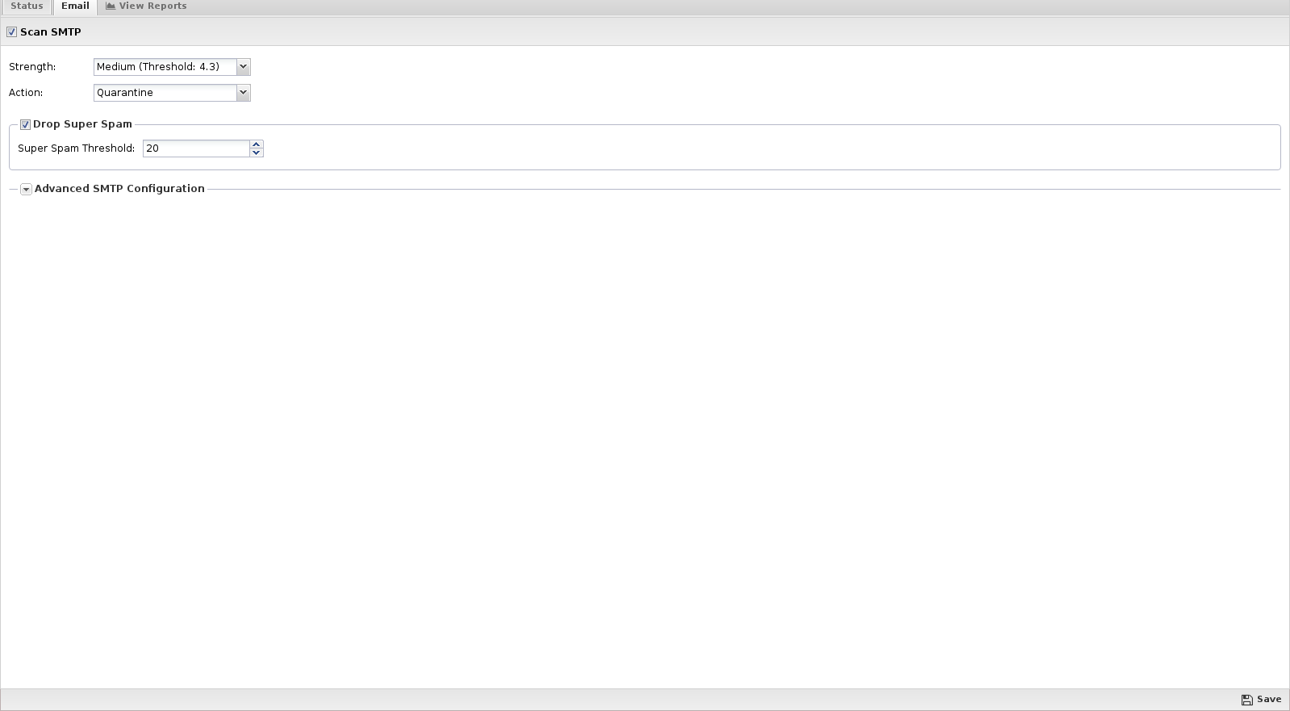Screen dimensions: 1290x711
Task: Click the chart icon beside View Reports
Action: pos(111,6)
